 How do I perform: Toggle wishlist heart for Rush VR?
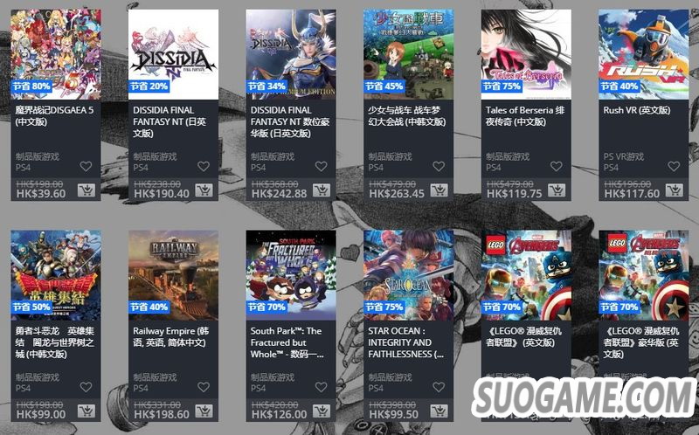674,166
